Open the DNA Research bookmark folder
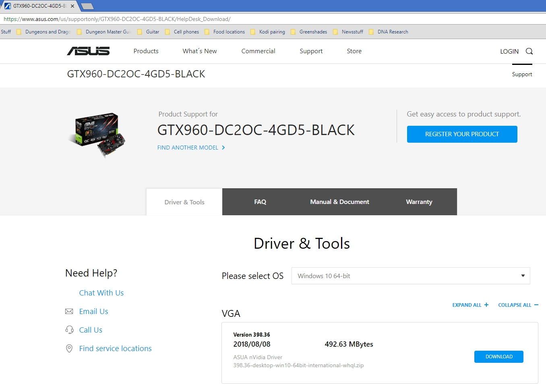 389,32
